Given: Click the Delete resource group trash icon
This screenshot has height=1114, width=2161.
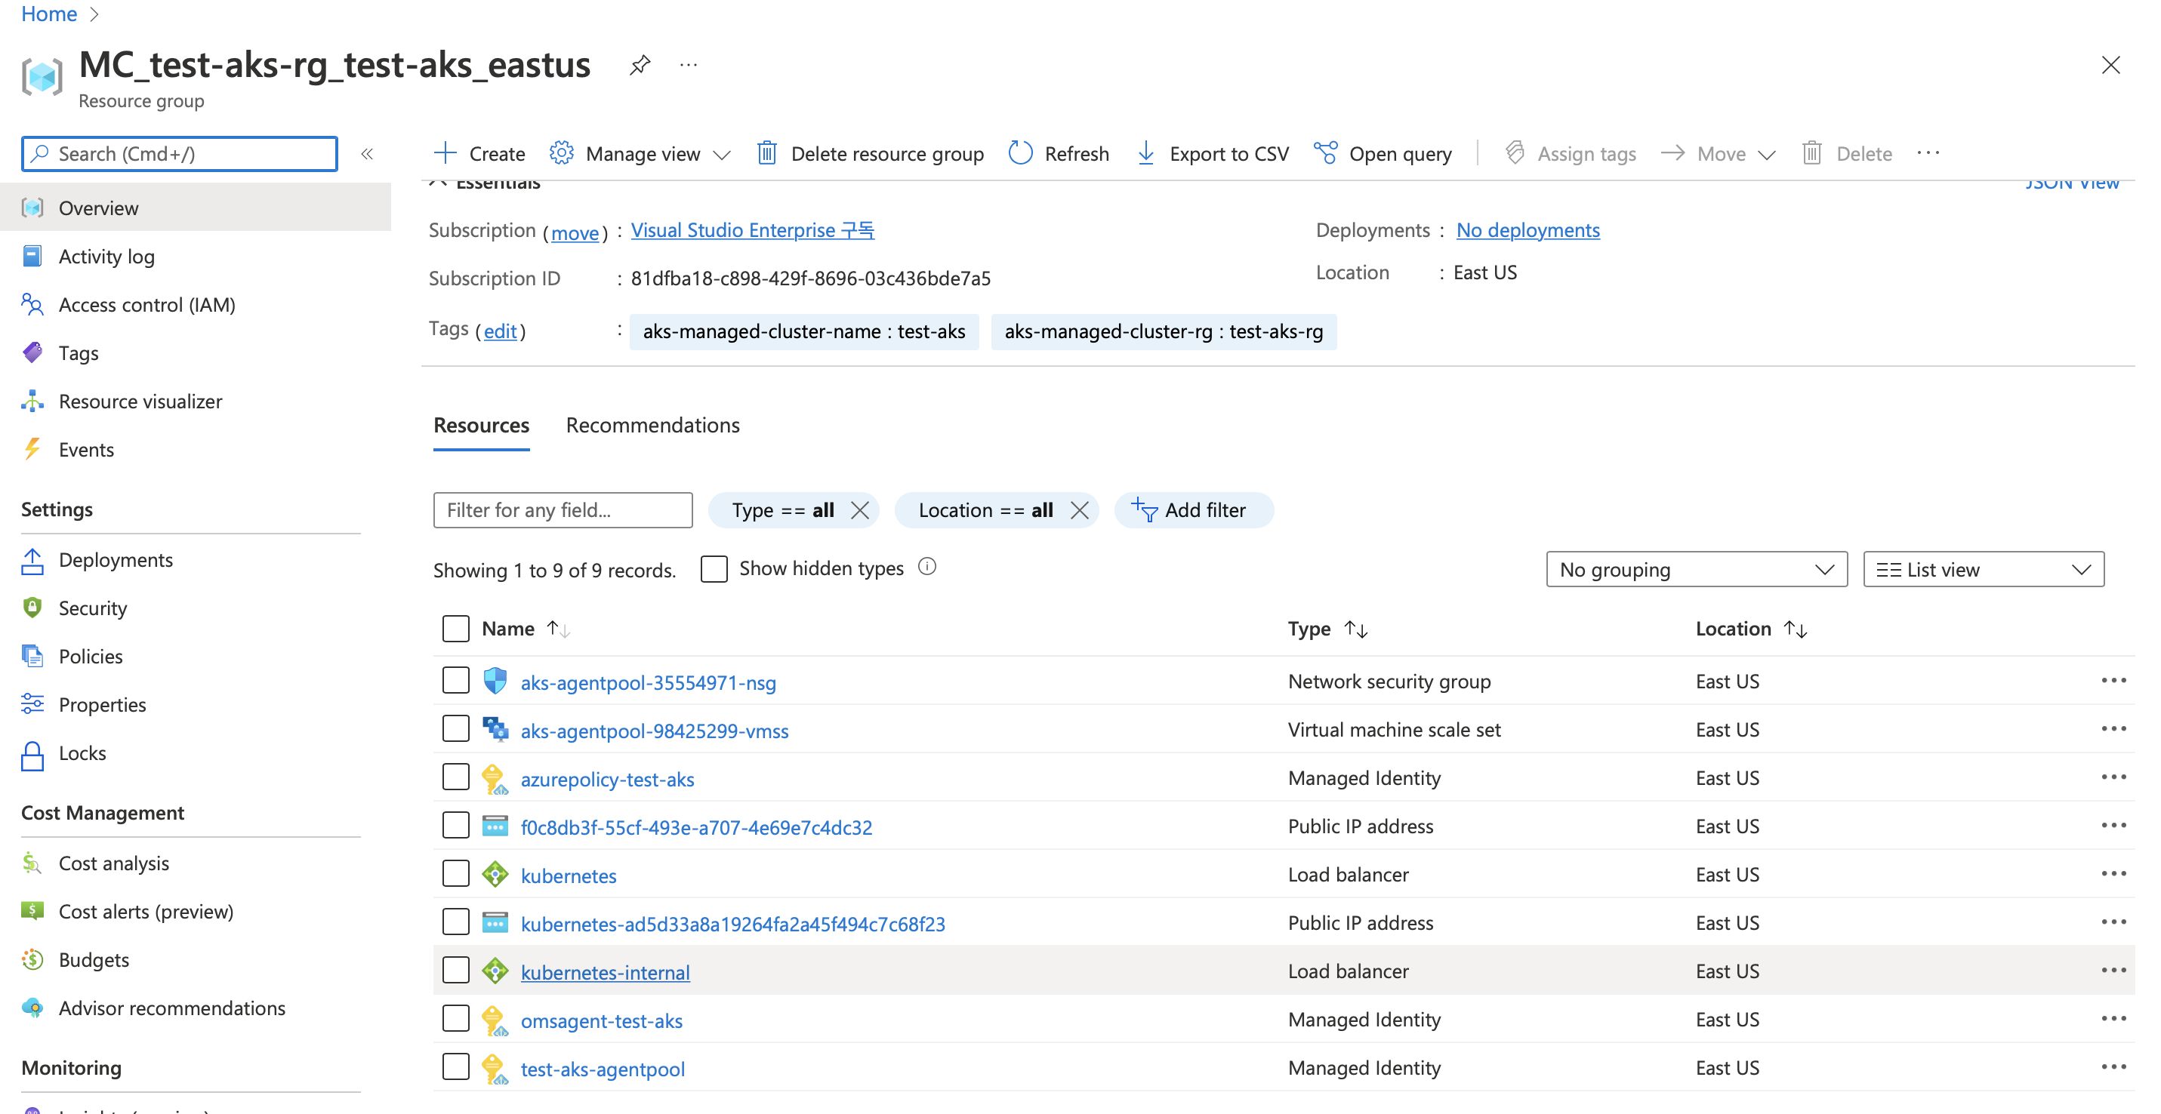Looking at the screenshot, I should [766, 153].
